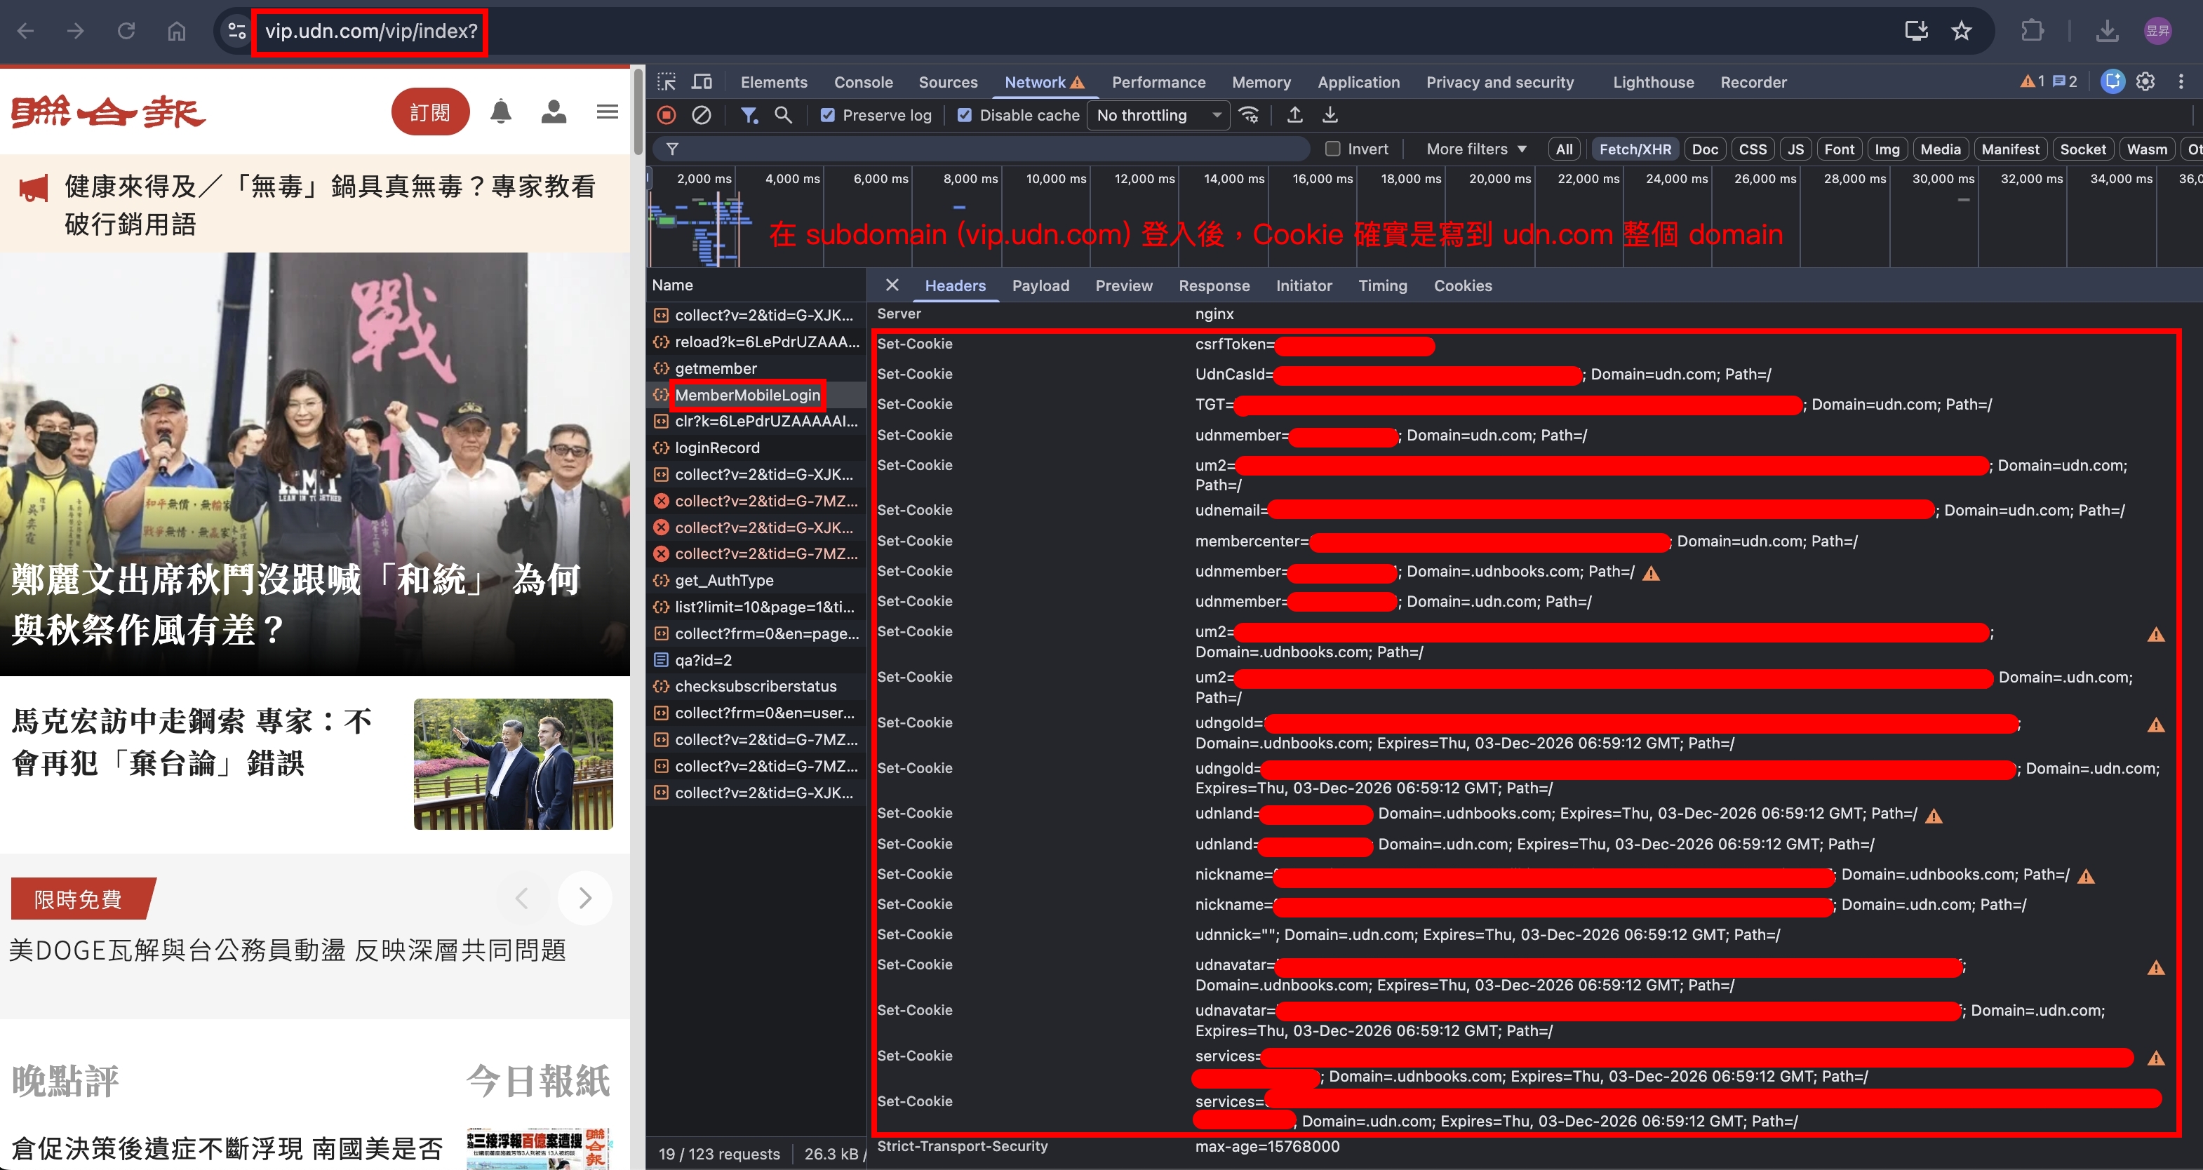Toggle the Font type filter
The width and height of the screenshot is (2203, 1170).
coord(1839,149)
